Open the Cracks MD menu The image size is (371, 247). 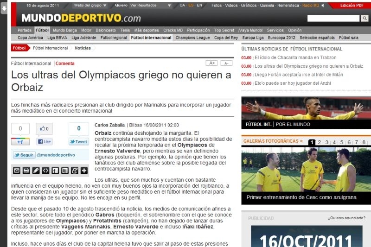pos(173,30)
